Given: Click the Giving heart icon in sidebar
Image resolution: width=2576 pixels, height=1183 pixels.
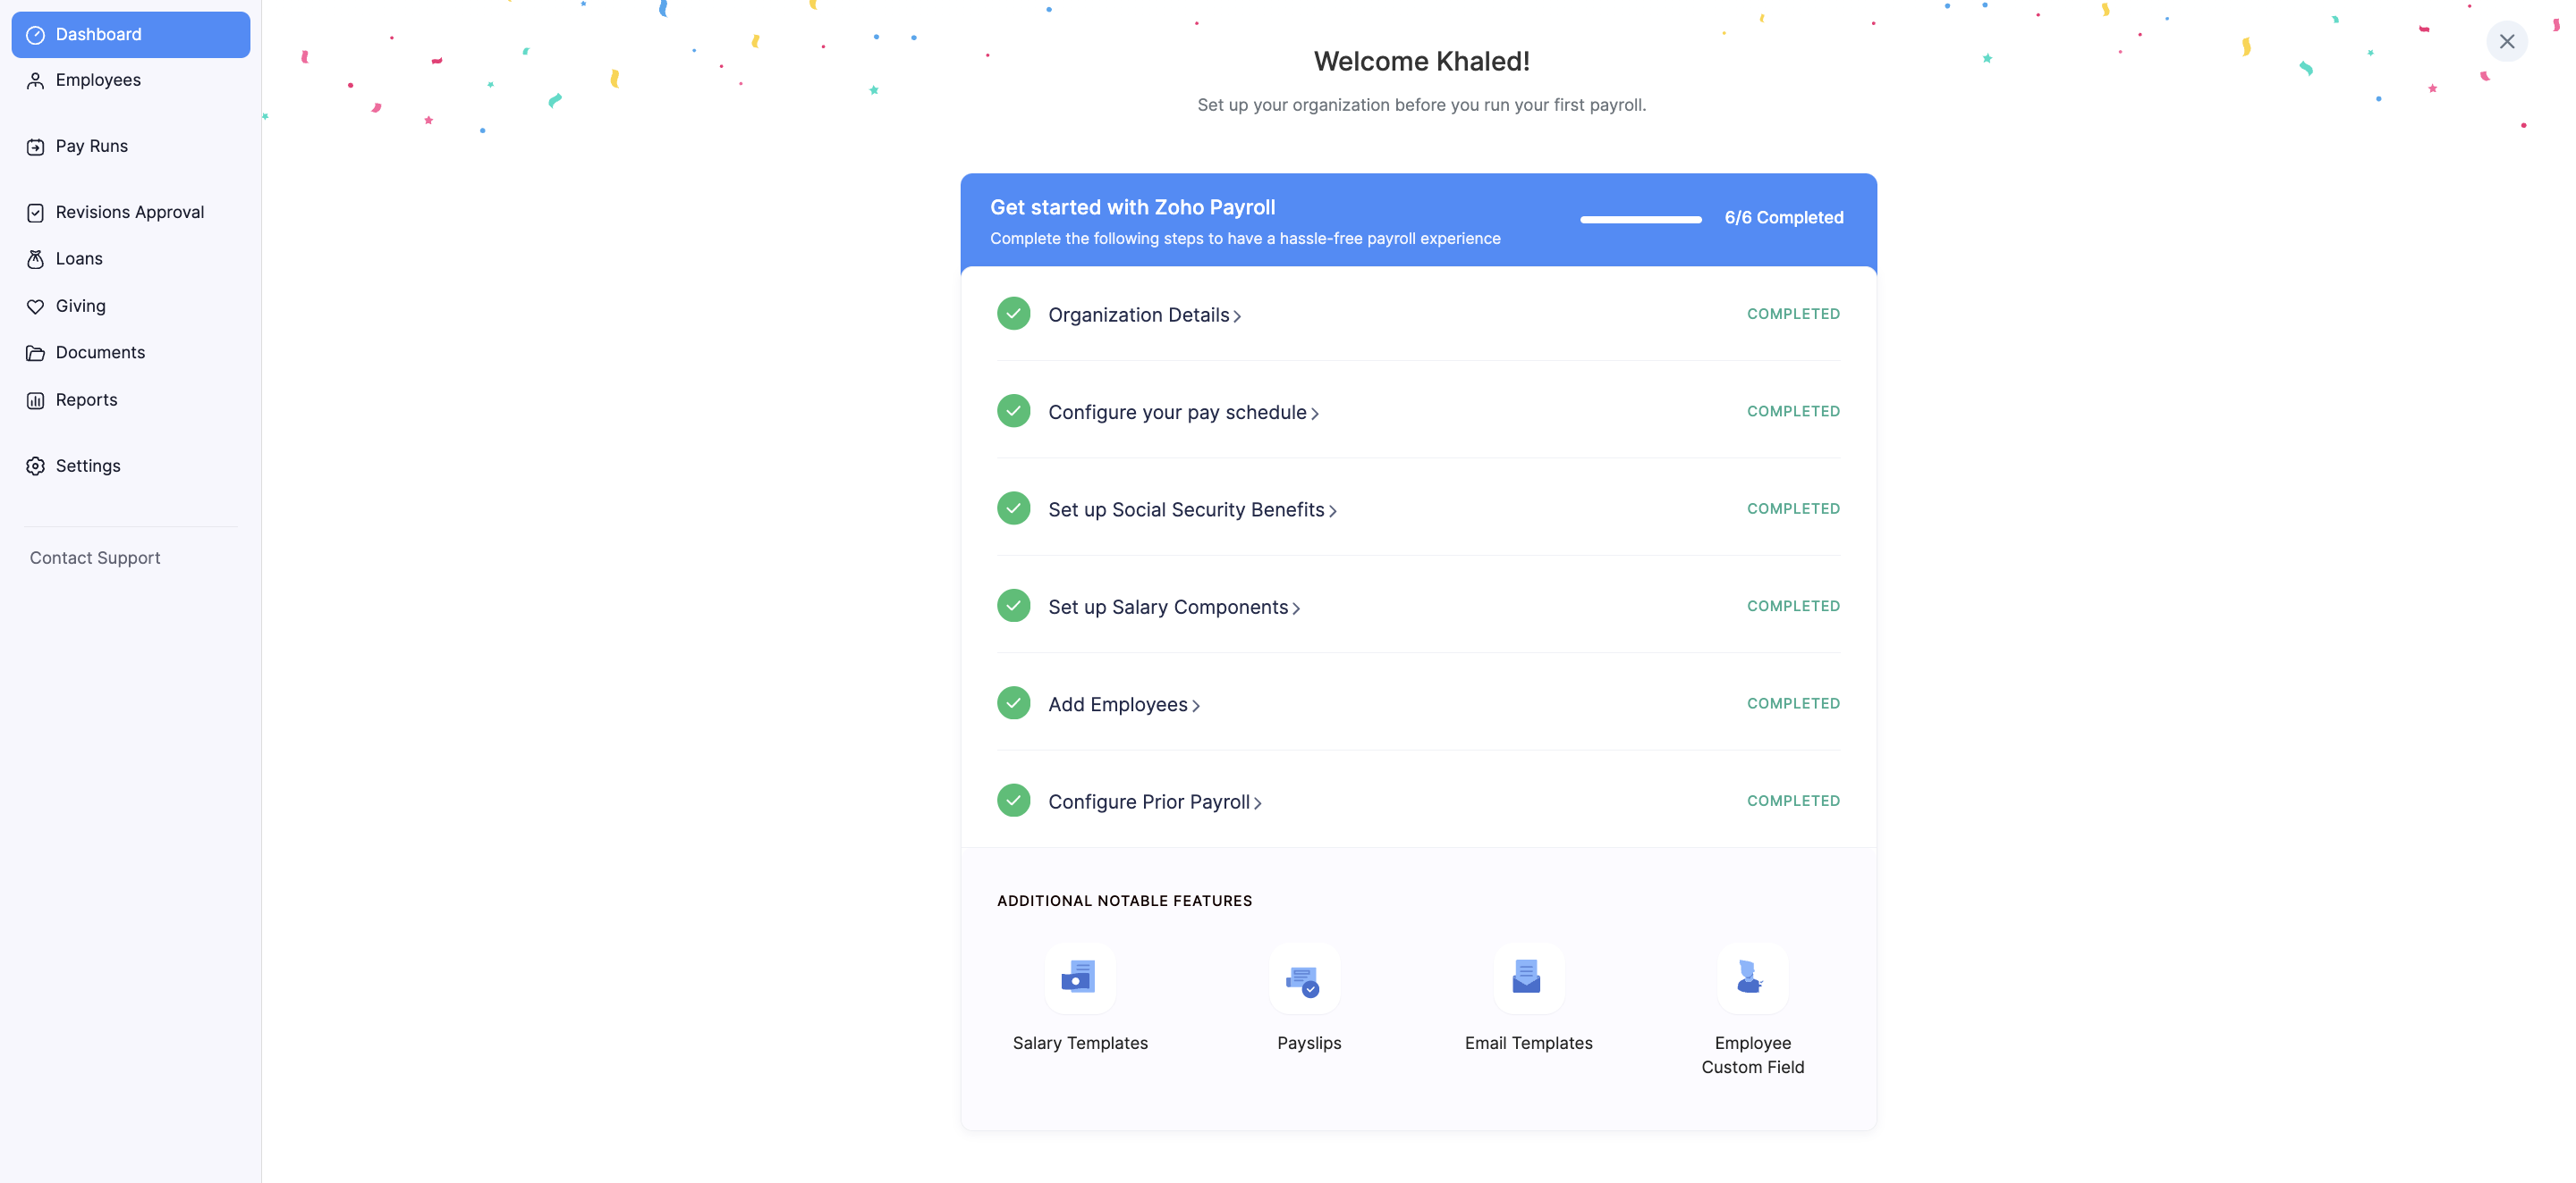Looking at the screenshot, I should [35, 306].
